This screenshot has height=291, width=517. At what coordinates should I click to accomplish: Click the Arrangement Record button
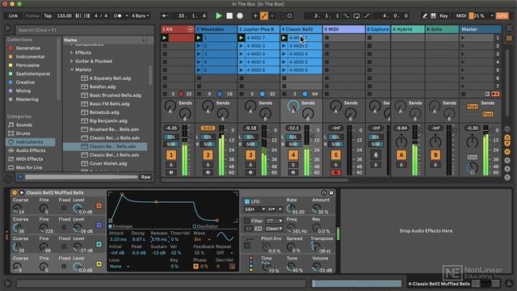point(240,15)
